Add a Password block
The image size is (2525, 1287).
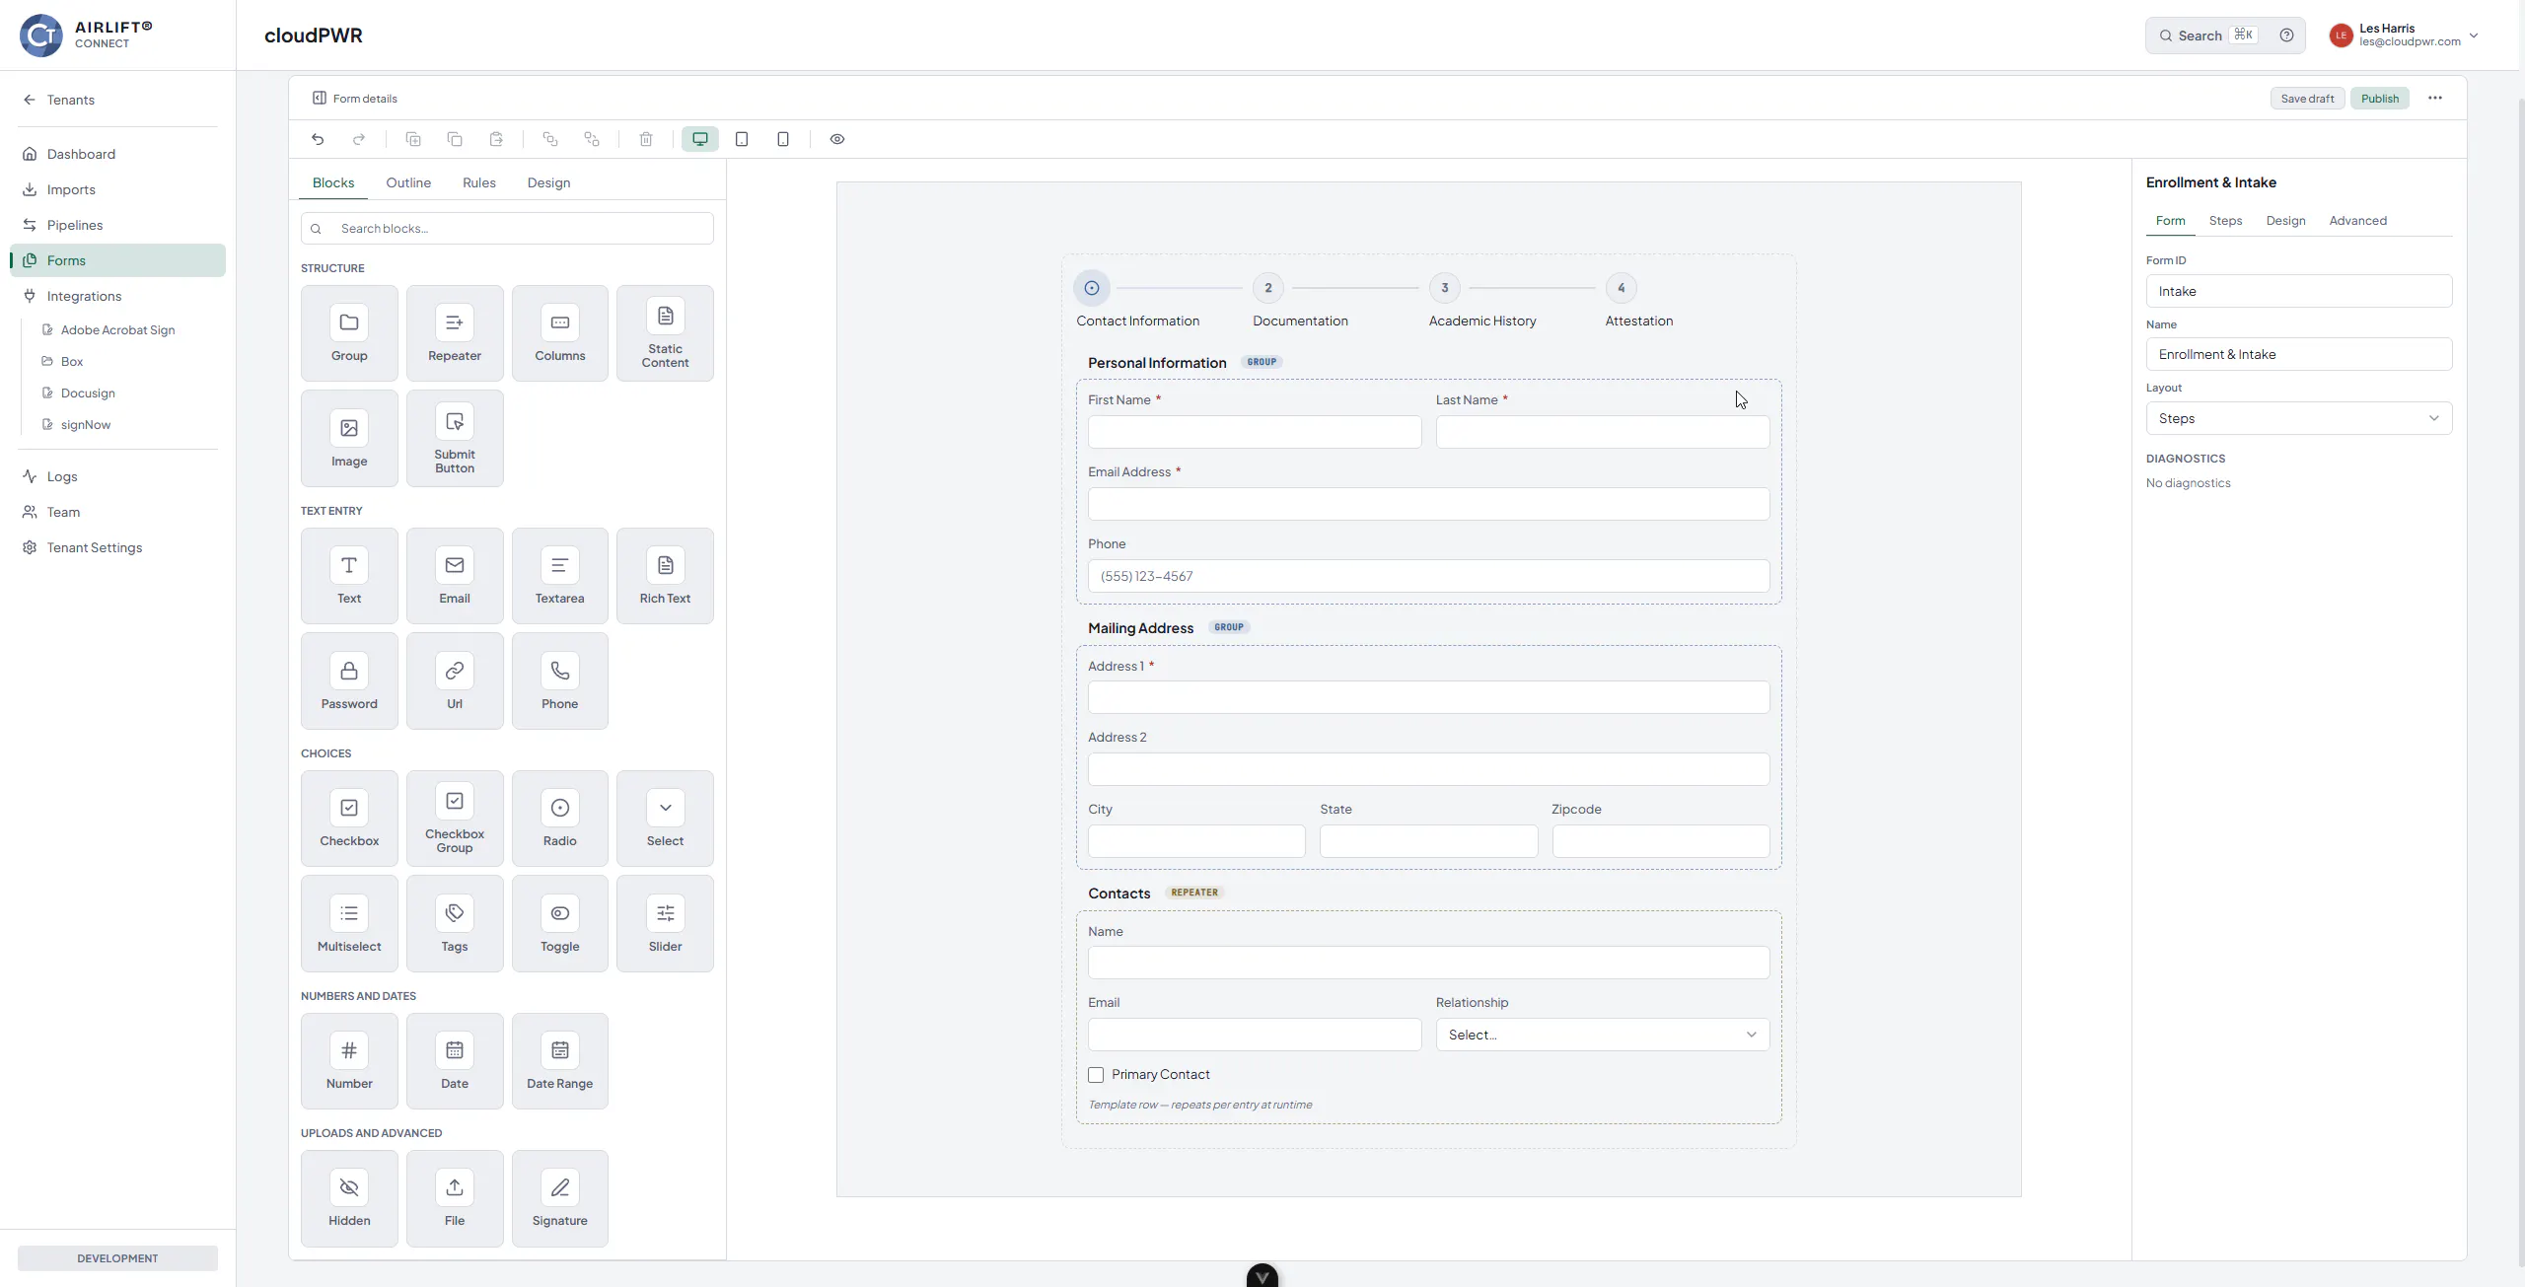click(x=349, y=681)
